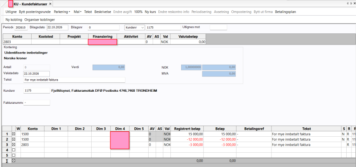This screenshot has height=167, width=356.
Task: Click Registrert beløp 15 000,00 in row 1
Action: tap(187, 134)
